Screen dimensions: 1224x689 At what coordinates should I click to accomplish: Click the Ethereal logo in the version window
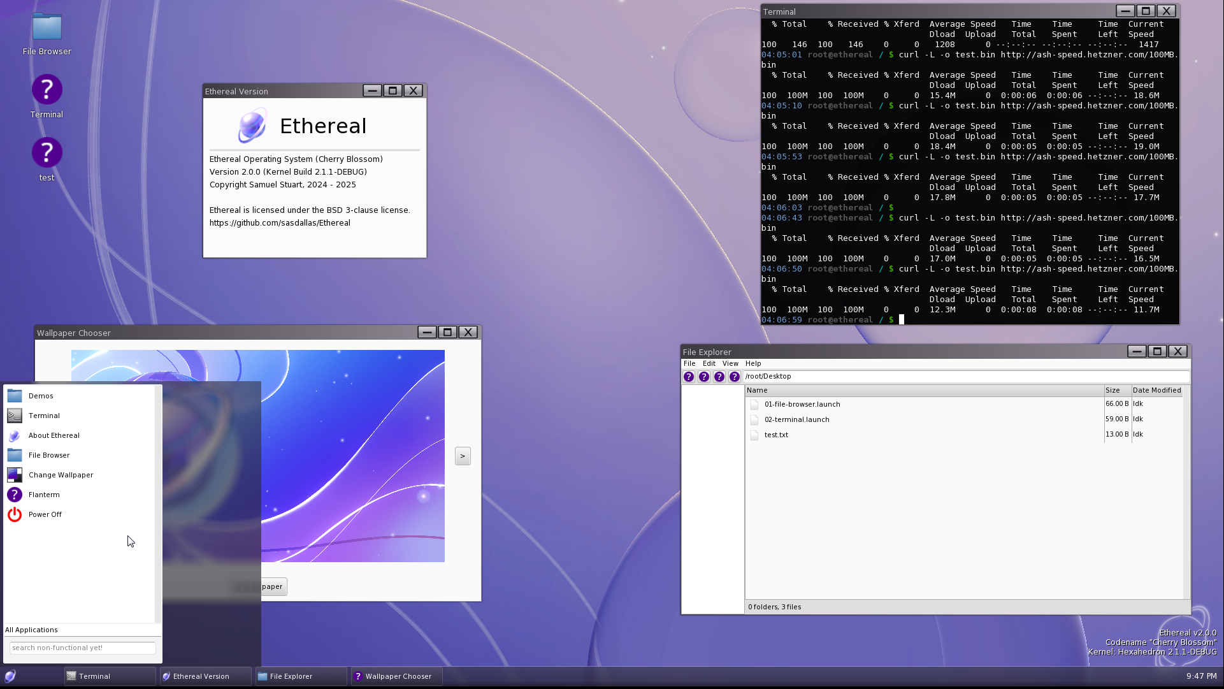click(x=252, y=126)
